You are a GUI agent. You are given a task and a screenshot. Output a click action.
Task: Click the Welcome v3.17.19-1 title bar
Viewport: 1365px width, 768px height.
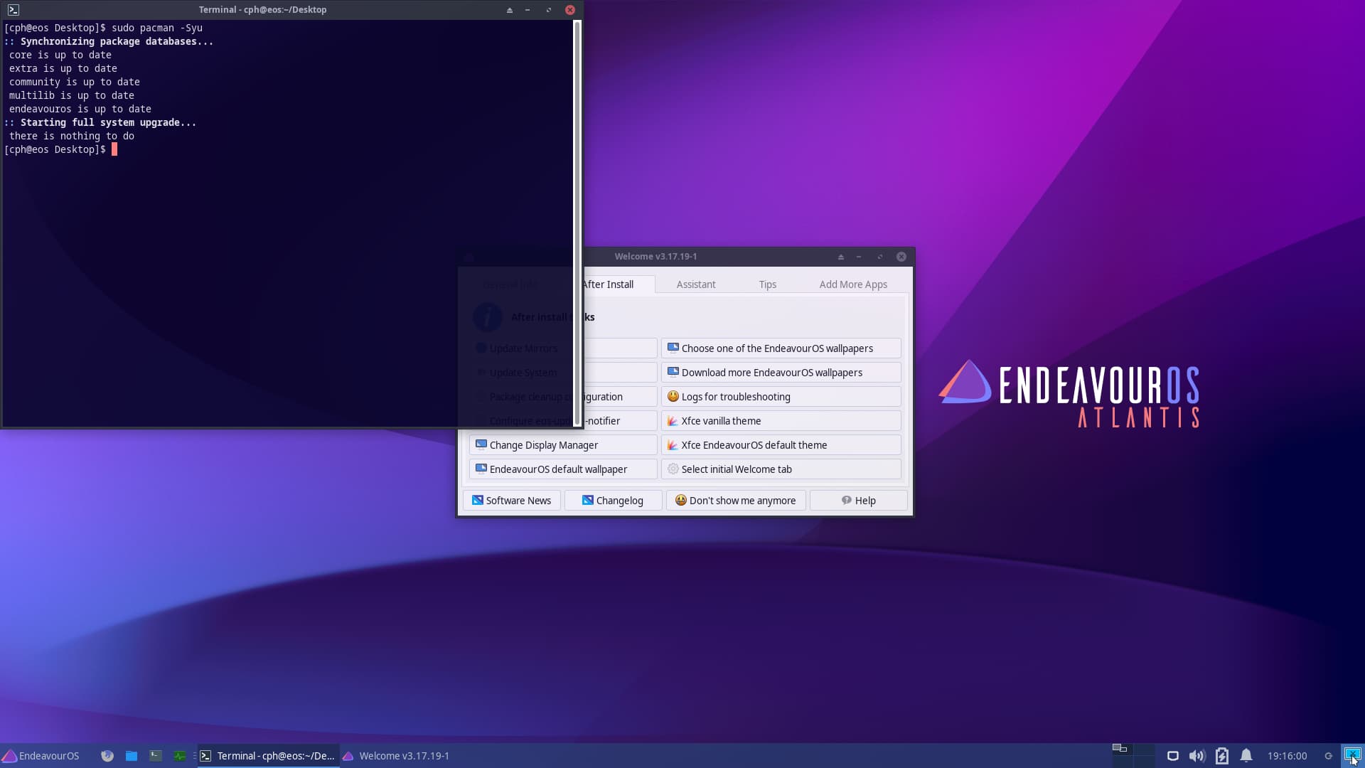coord(655,257)
